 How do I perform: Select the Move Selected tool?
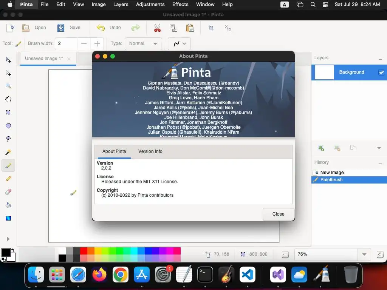click(x=8, y=60)
